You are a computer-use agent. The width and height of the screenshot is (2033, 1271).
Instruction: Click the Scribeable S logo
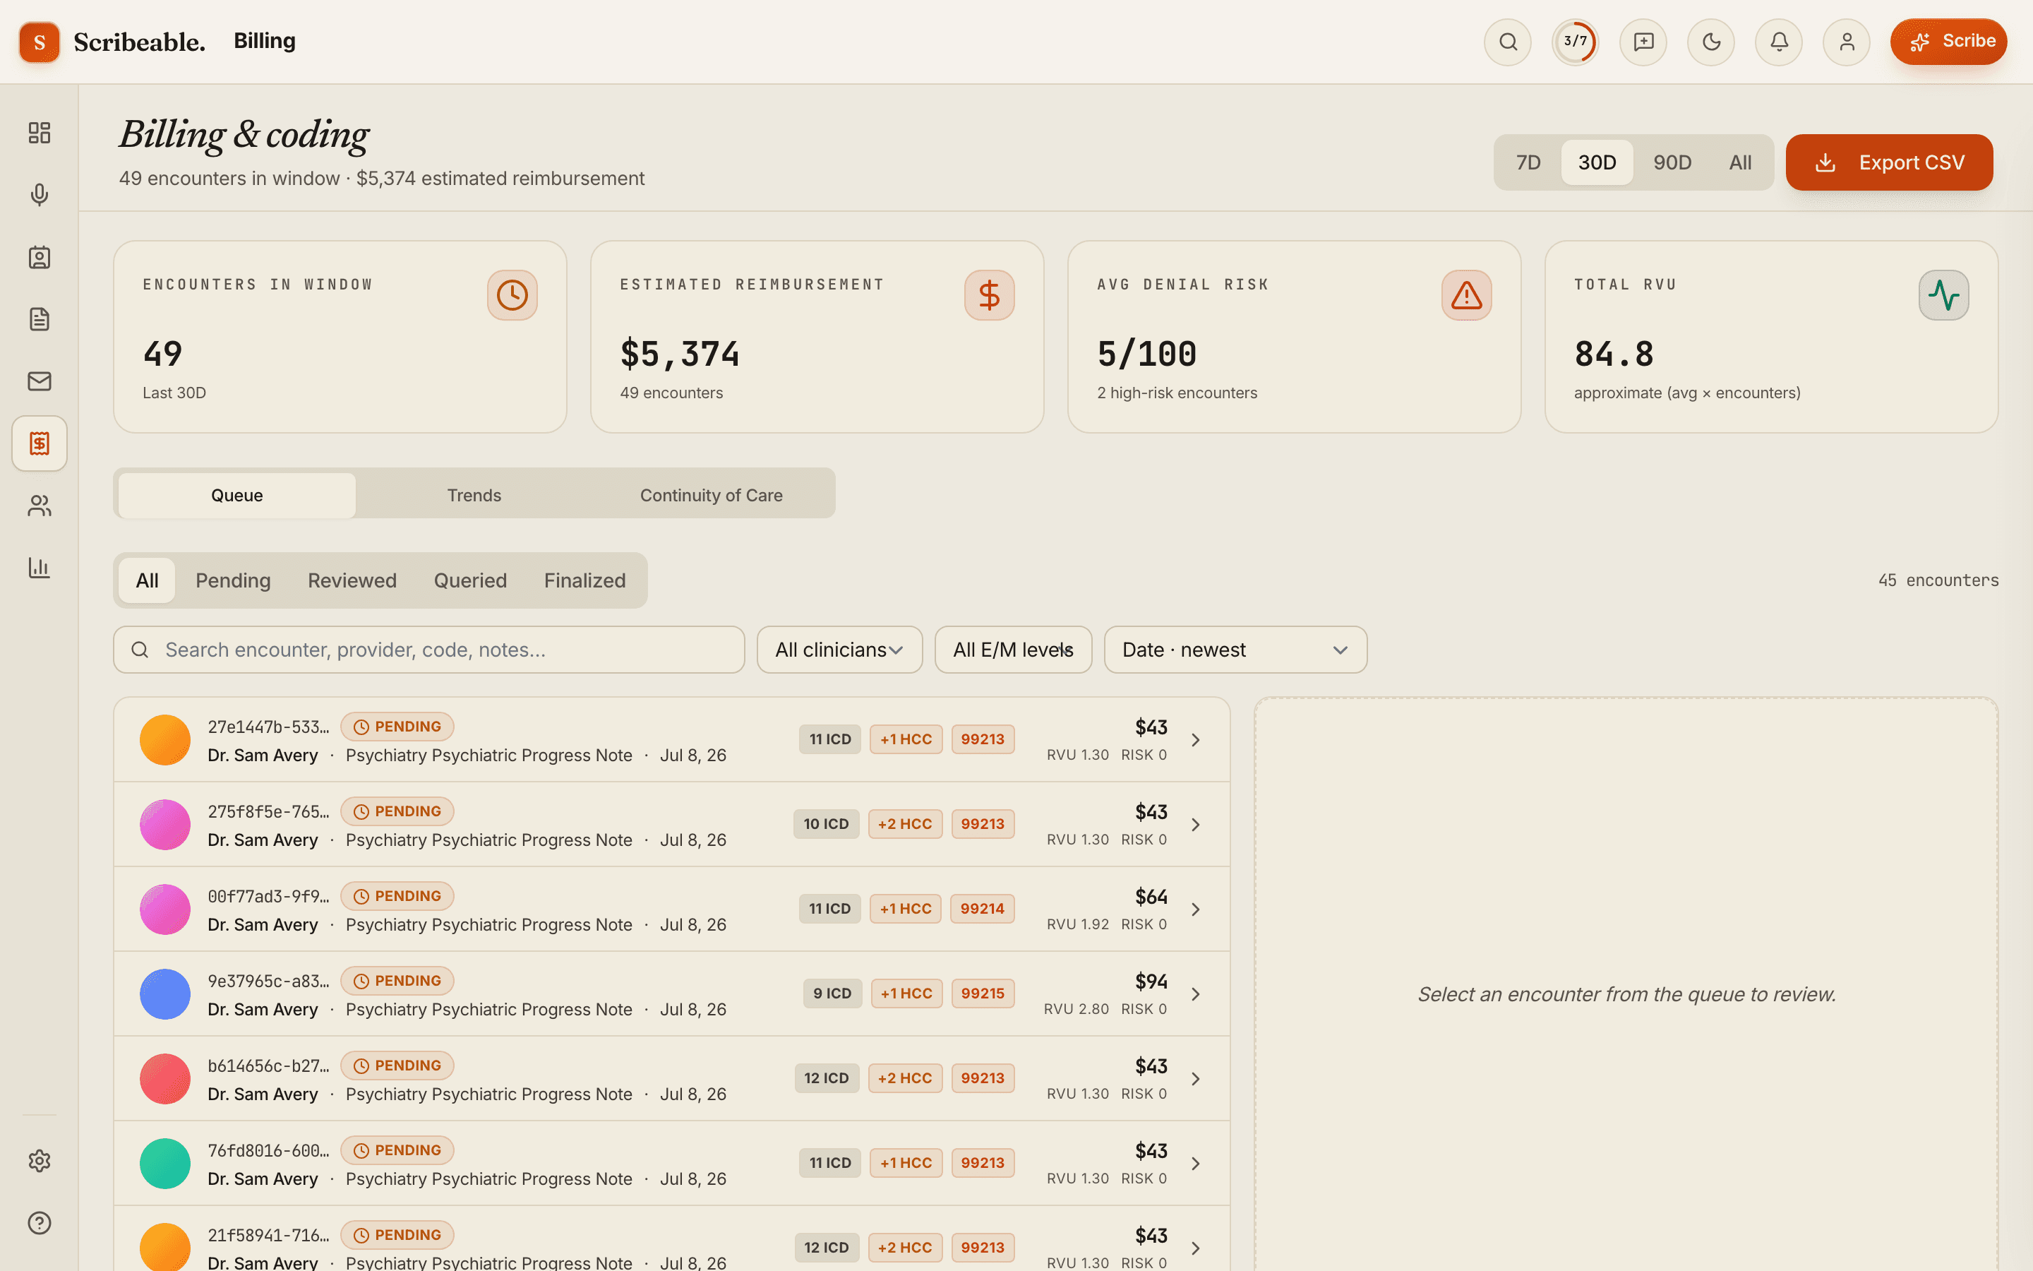[40, 42]
